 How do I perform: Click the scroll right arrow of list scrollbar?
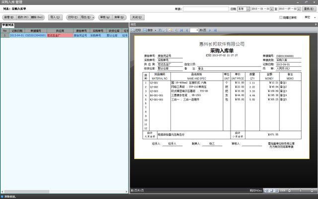pos(126,192)
